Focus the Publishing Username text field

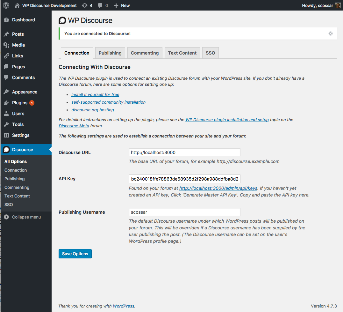[184, 212]
